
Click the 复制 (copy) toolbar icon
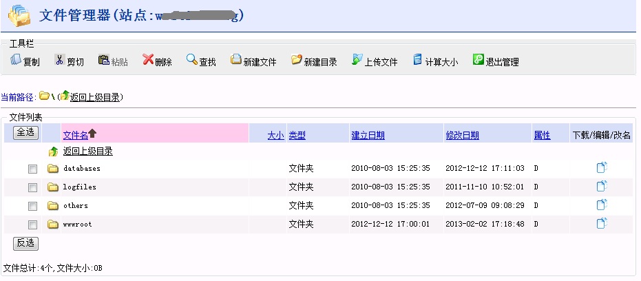(x=17, y=61)
